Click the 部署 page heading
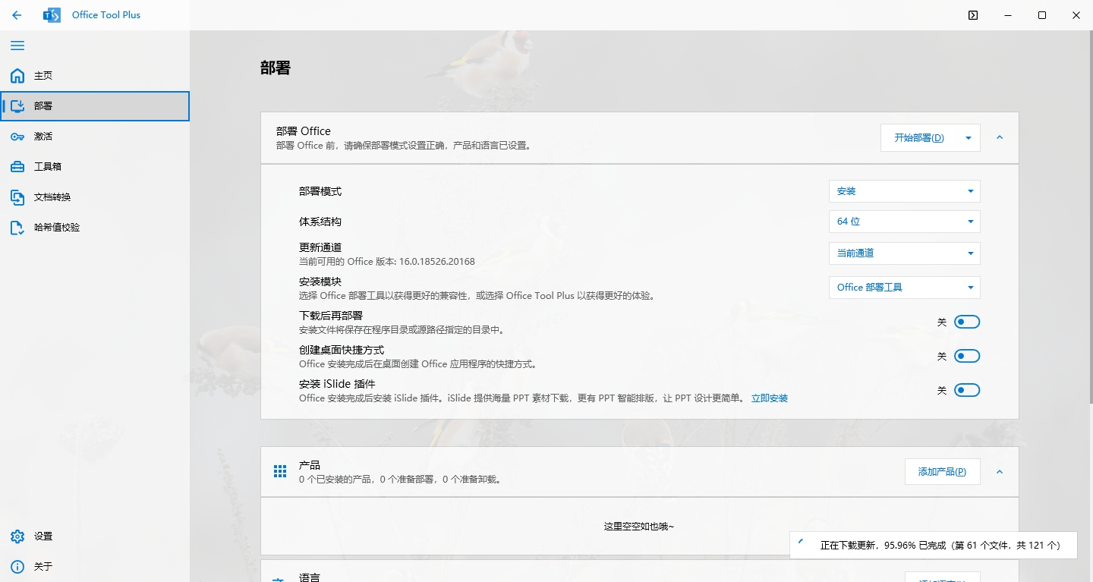Image resolution: width=1093 pixels, height=582 pixels. pos(276,68)
